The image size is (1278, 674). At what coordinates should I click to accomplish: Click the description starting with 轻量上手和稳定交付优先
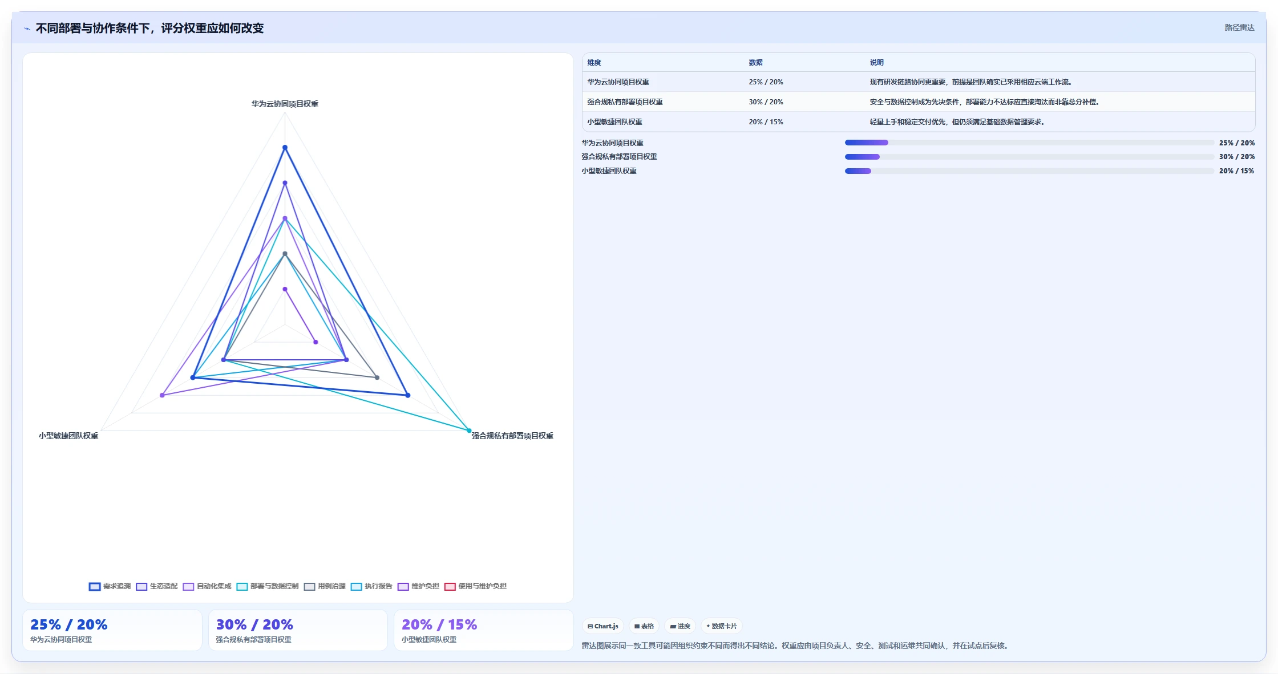coord(958,122)
